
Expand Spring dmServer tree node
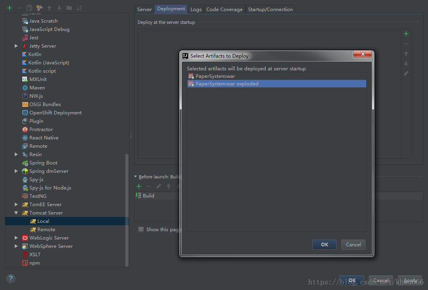tap(16, 171)
